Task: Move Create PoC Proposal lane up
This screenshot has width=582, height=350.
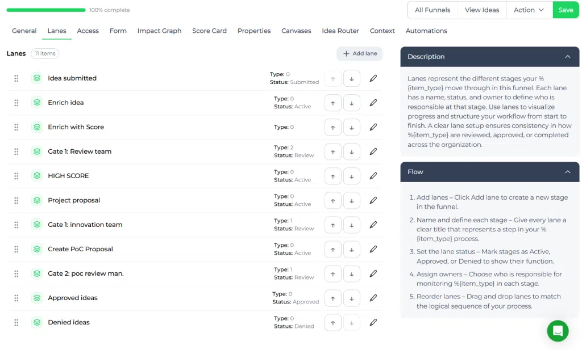Action: pyautogui.click(x=332, y=250)
